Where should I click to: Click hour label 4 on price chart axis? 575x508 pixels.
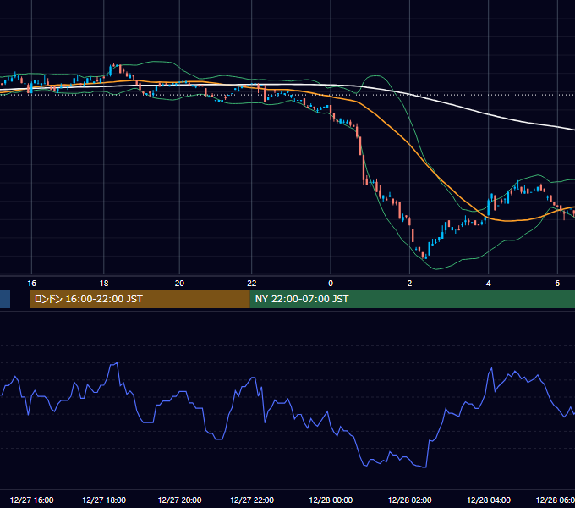489,284
